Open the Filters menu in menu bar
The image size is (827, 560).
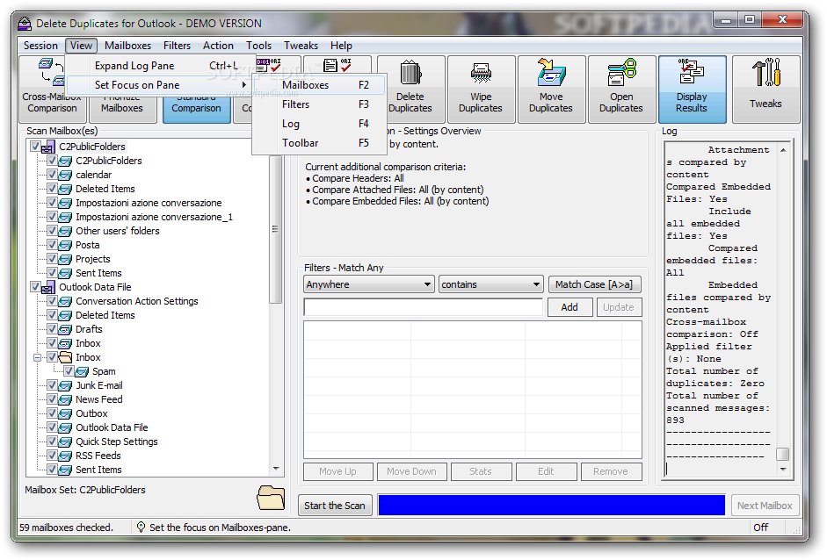(x=177, y=46)
